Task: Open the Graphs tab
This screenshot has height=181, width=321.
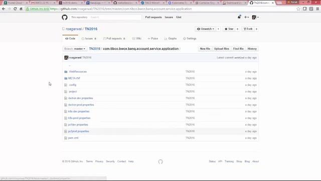Action: point(171,39)
